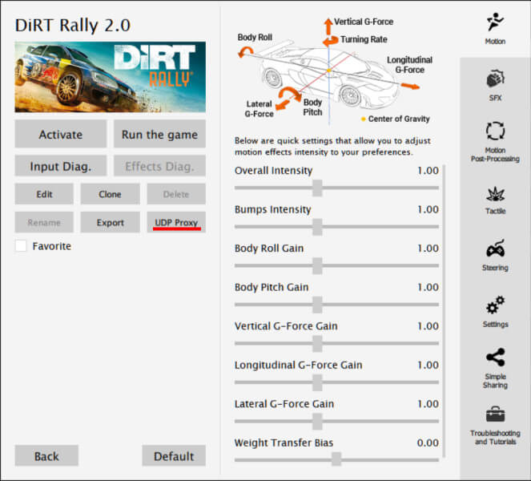
Task: Export the game profile
Action: [x=110, y=222]
